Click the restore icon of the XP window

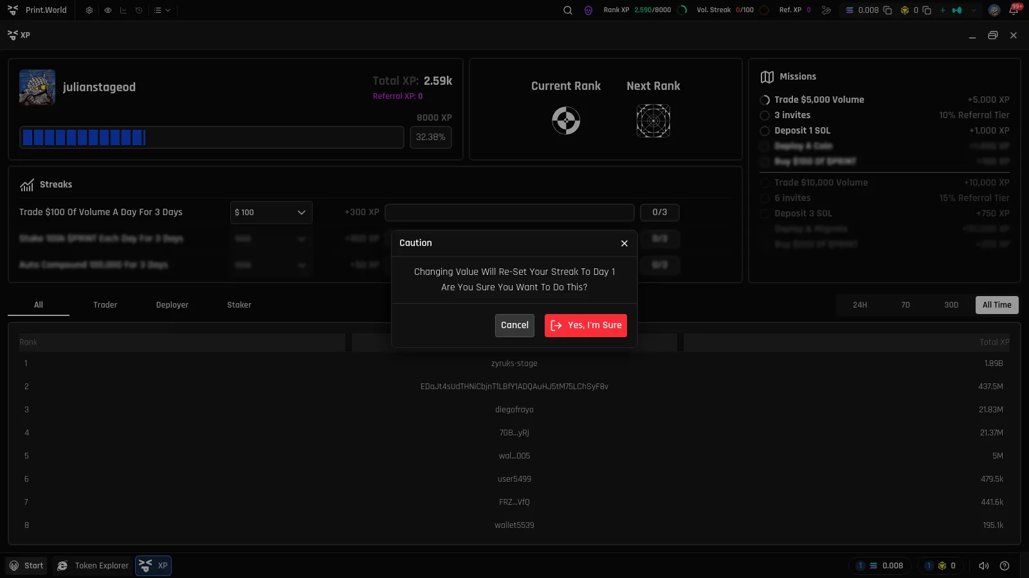pyautogui.click(x=993, y=35)
